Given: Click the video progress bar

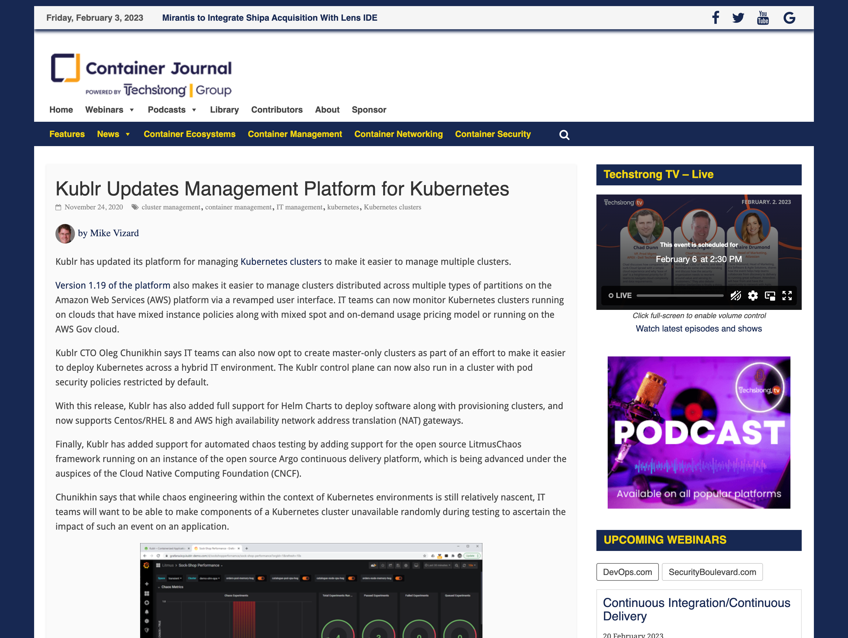Looking at the screenshot, I should click(x=680, y=296).
